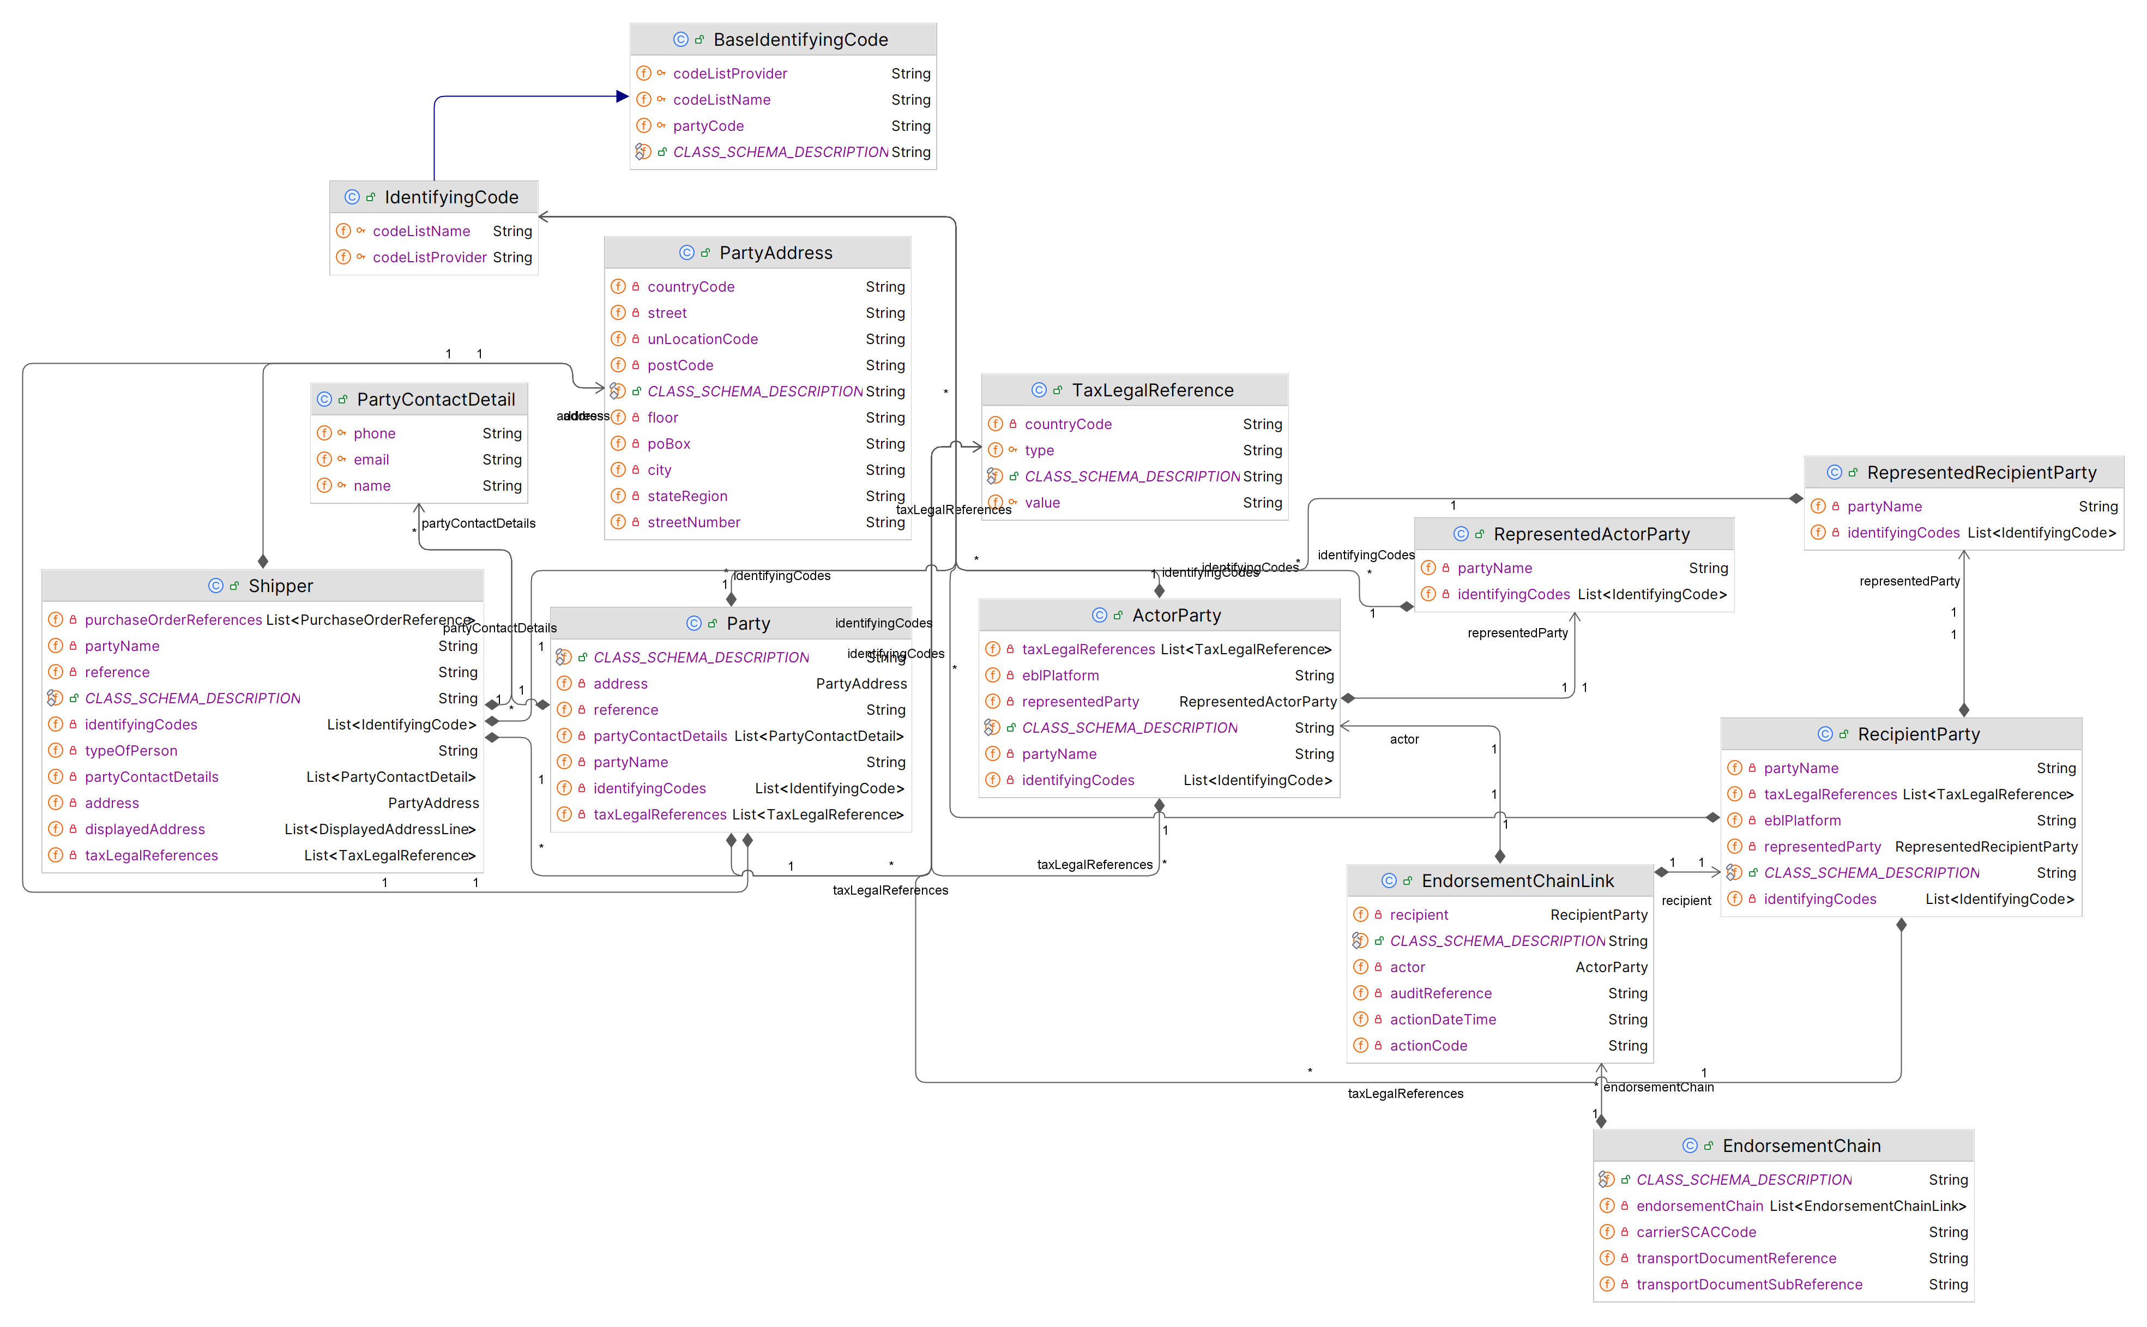Select the poBox field in PartyAddress

tap(757, 443)
